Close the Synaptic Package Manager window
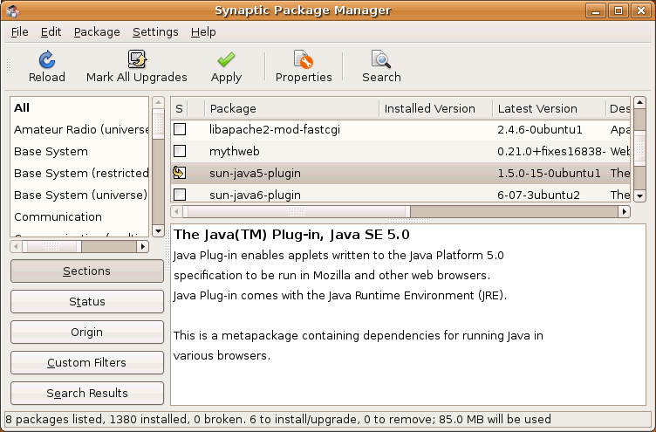The width and height of the screenshot is (656, 432). (640, 10)
